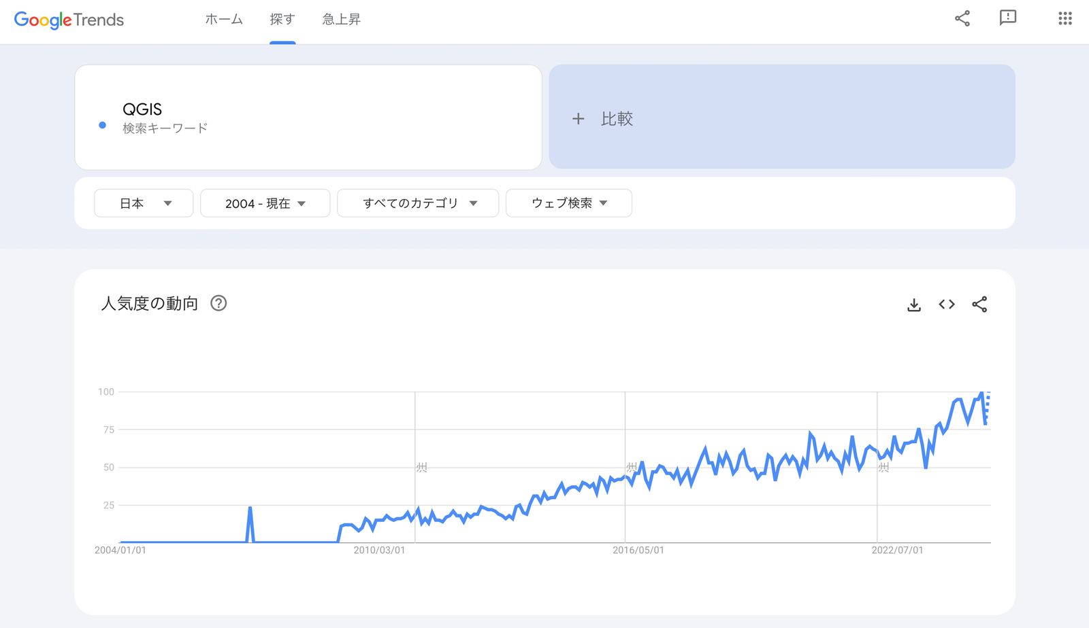1089x628 pixels.
Task: Click the 注 note marker near 2022
Action: point(883,467)
